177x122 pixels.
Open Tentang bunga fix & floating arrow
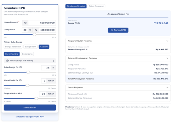point(54,61)
